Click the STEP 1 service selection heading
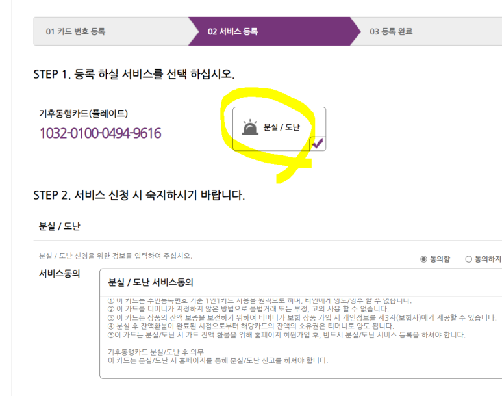 point(134,74)
